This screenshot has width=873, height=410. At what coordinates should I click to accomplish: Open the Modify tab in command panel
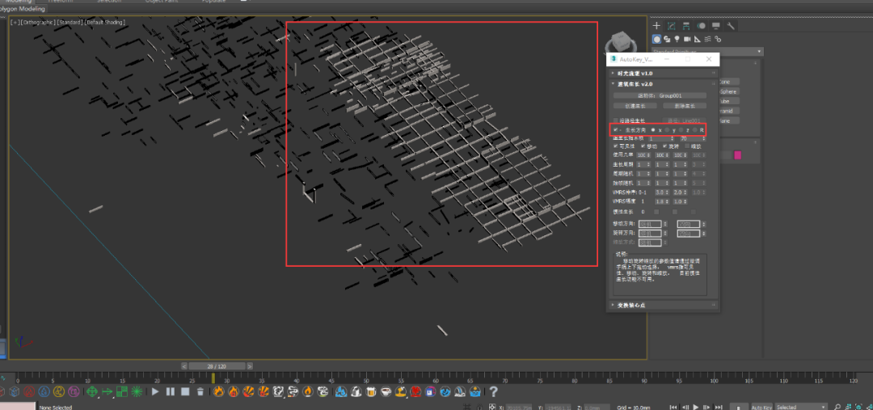[x=672, y=26]
